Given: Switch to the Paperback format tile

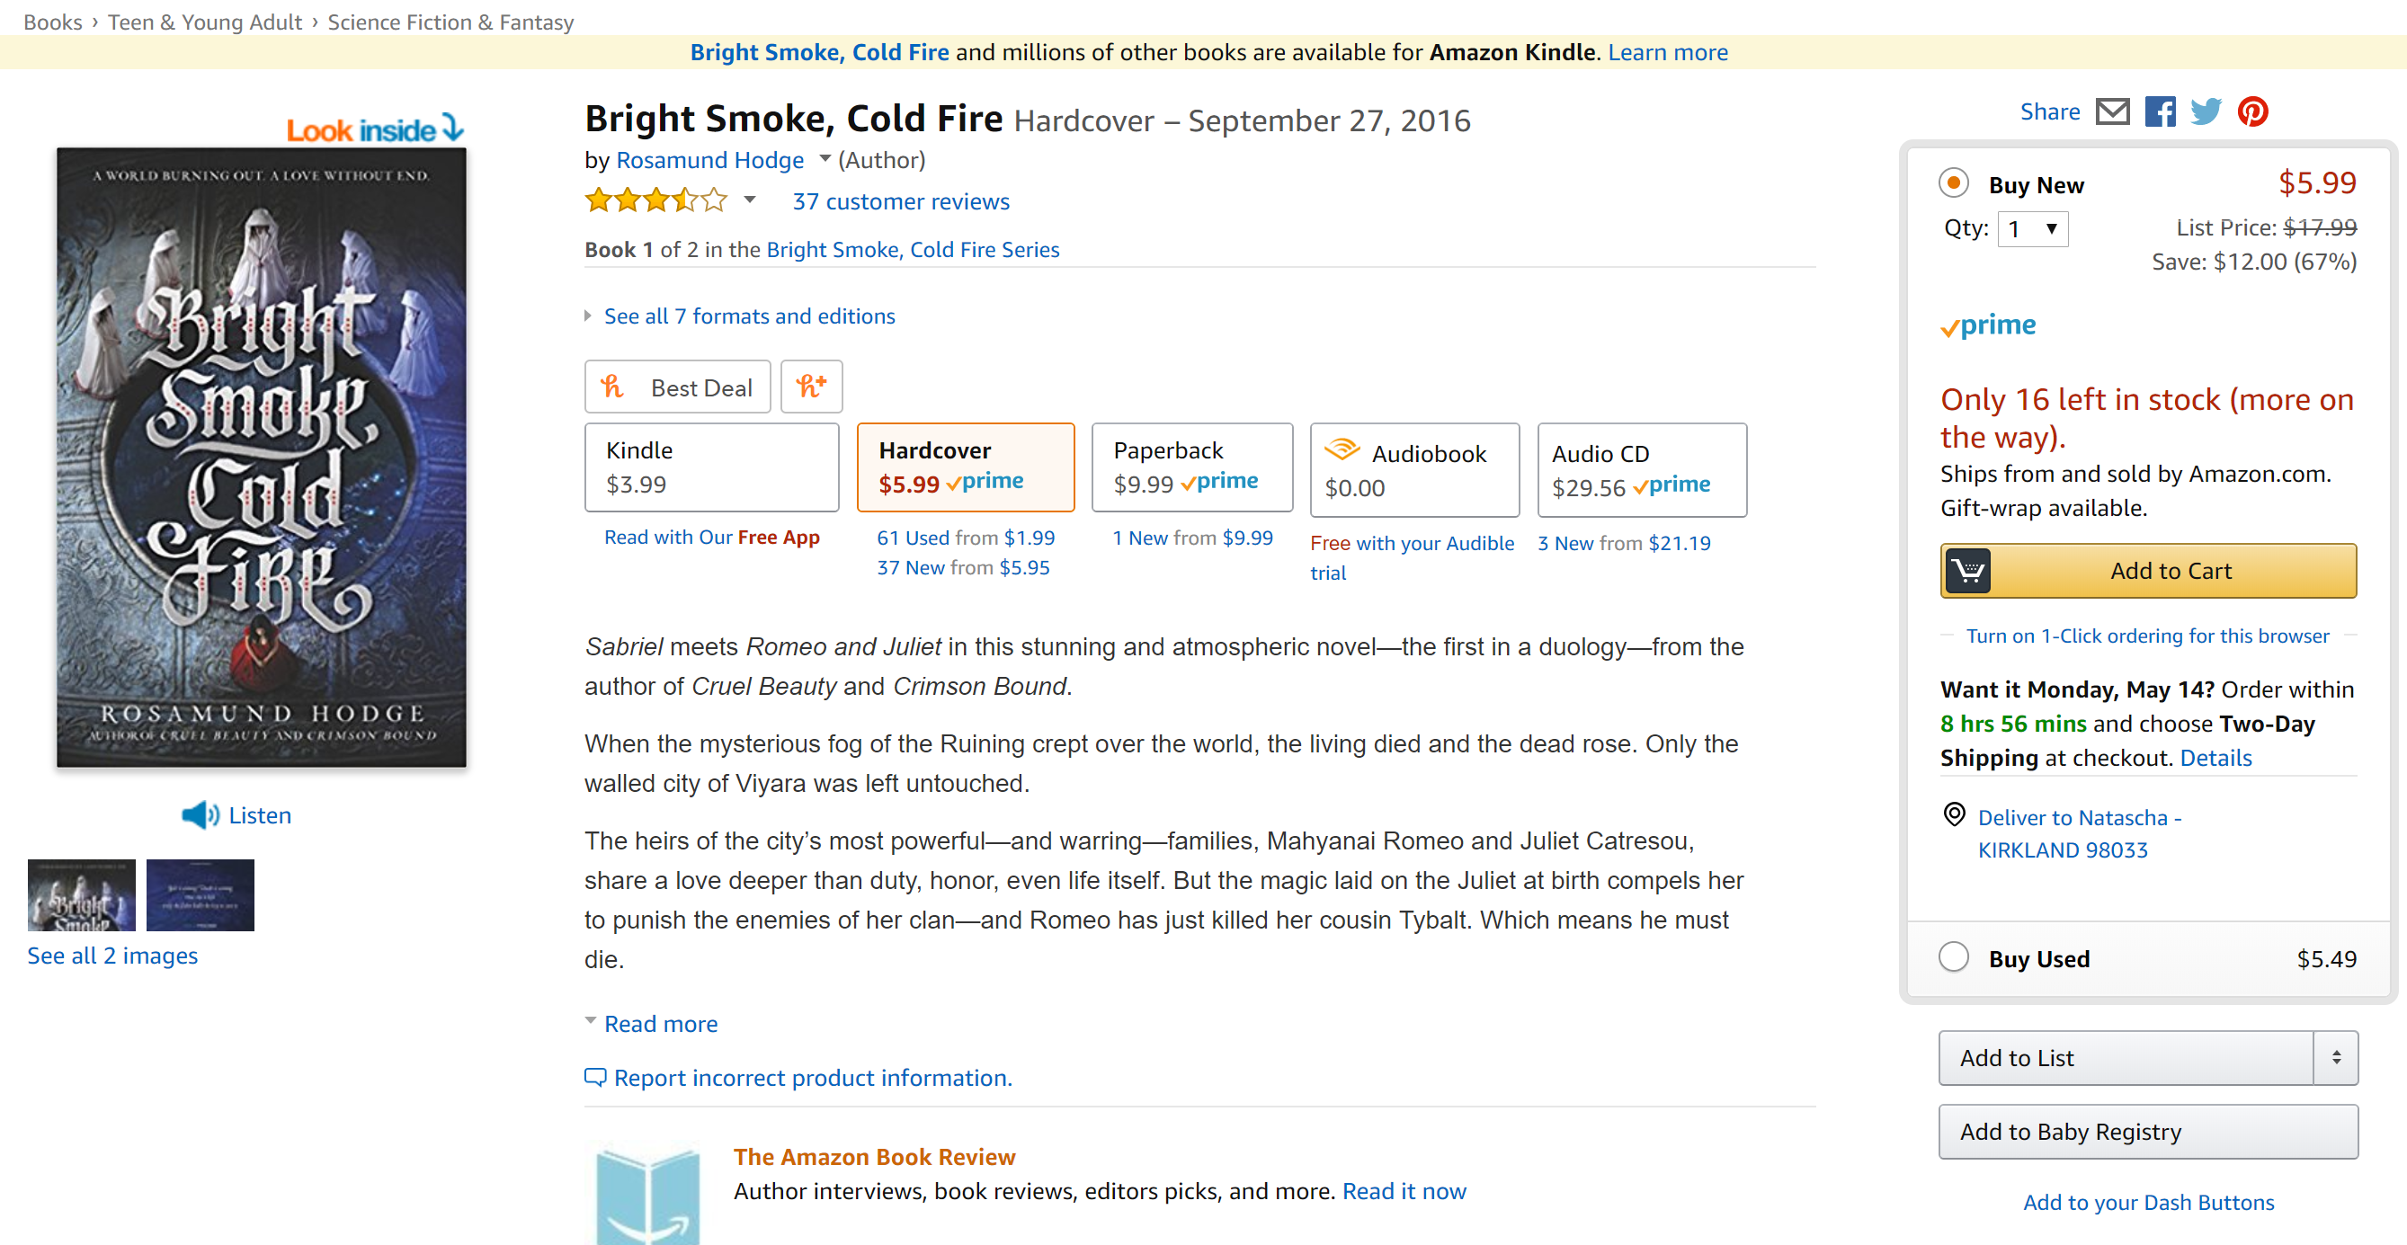Looking at the screenshot, I should [x=1191, y=467].
